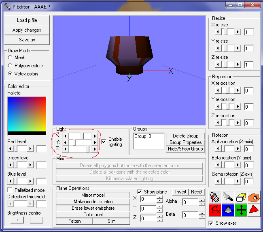Click the Red level value field
The height and width of the screenshot is (232, 263).
[41, 149]
